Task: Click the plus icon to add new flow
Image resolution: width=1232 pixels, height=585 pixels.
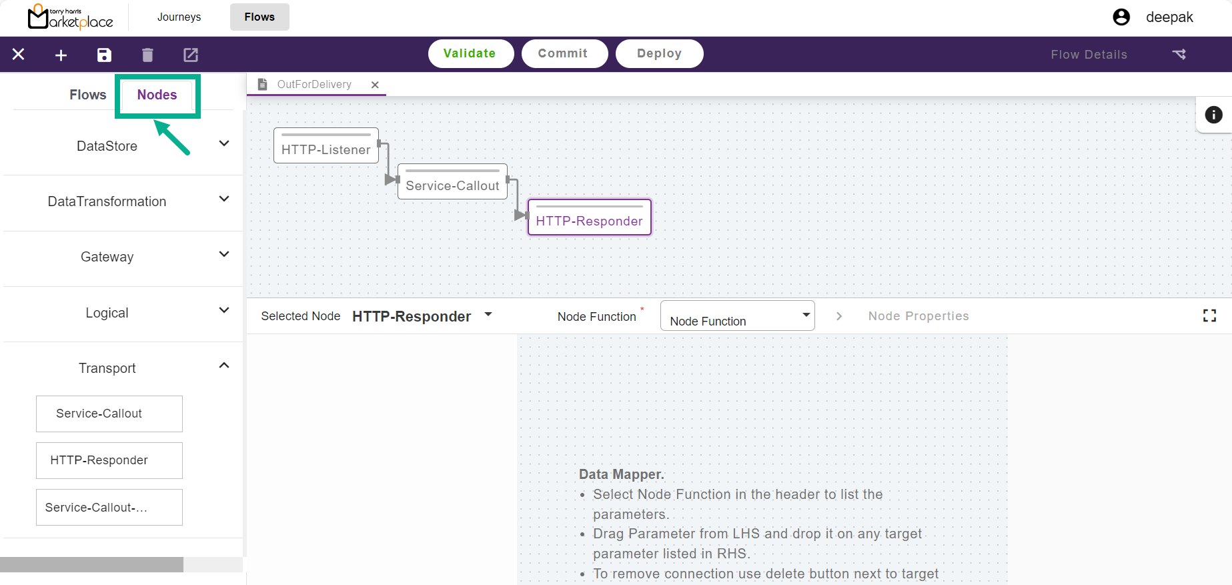Action: 61,55
